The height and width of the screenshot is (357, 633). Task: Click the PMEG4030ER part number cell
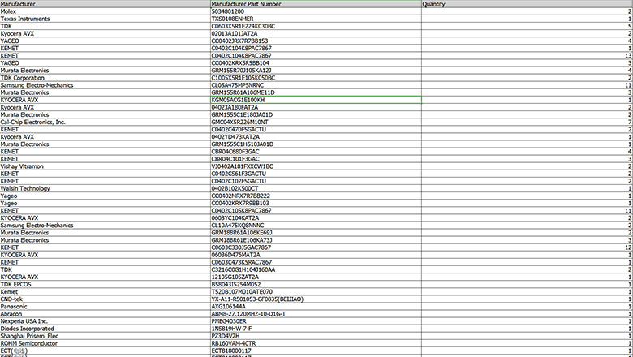(x=315, y=320)
